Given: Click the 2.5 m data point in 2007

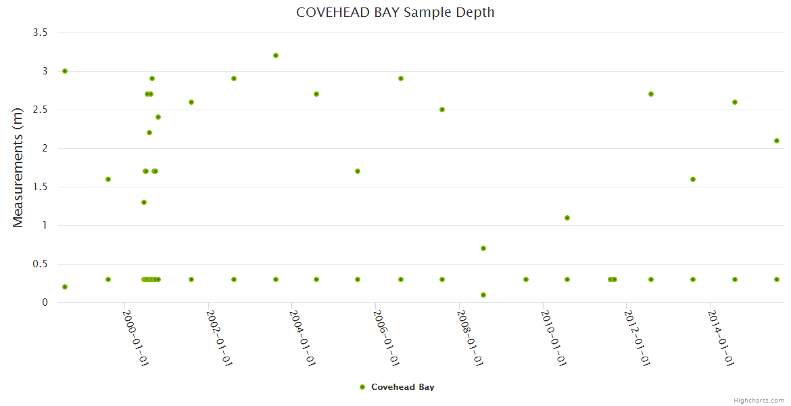Looking at the screenshot, I should pyautogui.click(x=442, y=110).
